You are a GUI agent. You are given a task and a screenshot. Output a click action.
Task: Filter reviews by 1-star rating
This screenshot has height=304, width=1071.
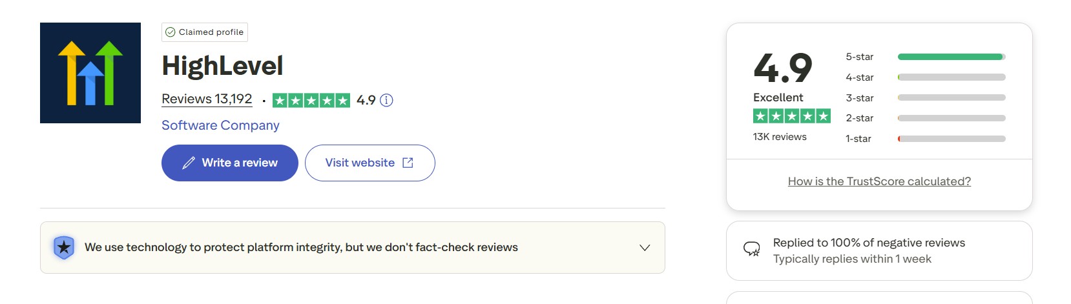click(858, 139)
